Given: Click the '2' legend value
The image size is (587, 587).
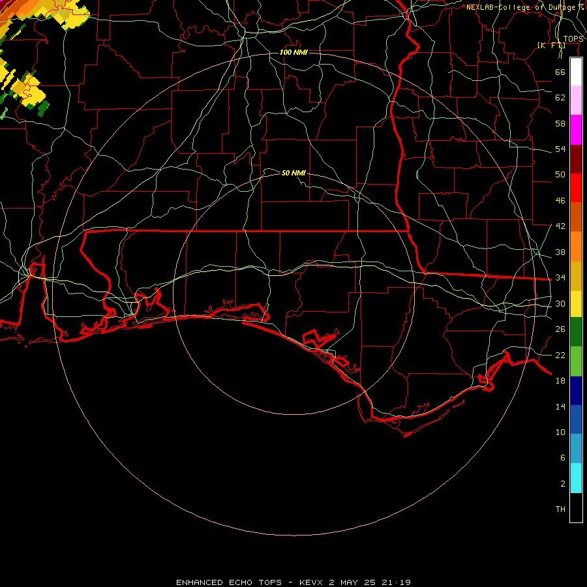Looking at the screenshot, I should pyautogui.click(x=562, y=484).
